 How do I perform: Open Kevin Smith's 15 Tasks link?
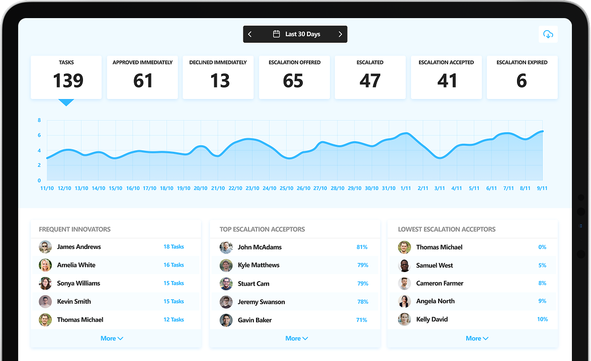(174, 302)
